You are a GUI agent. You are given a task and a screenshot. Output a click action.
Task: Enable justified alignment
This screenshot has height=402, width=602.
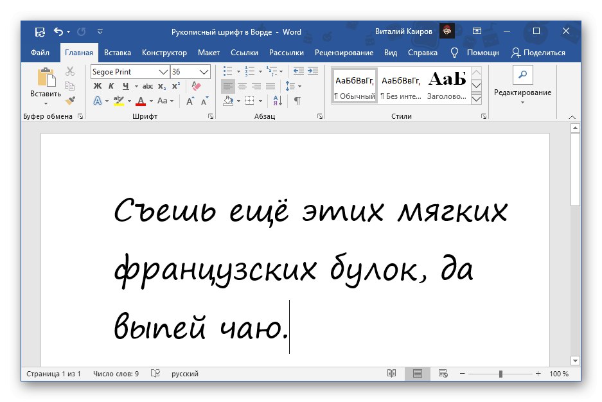[x=270, y=87]
